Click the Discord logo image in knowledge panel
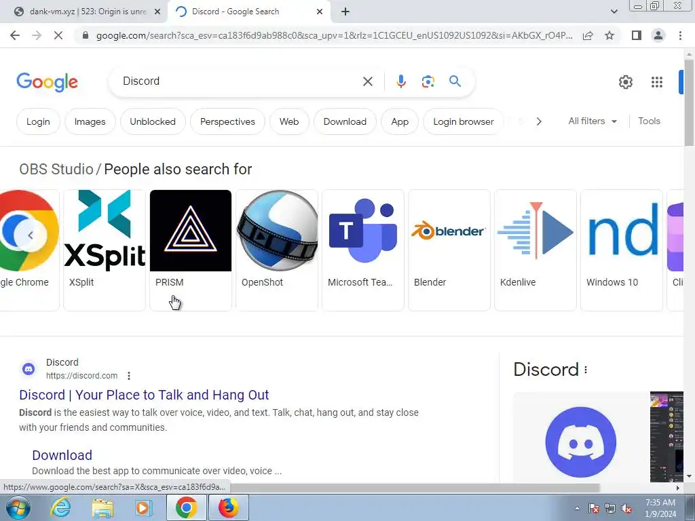Screen dimensions: 695x521 pos(581,442)
